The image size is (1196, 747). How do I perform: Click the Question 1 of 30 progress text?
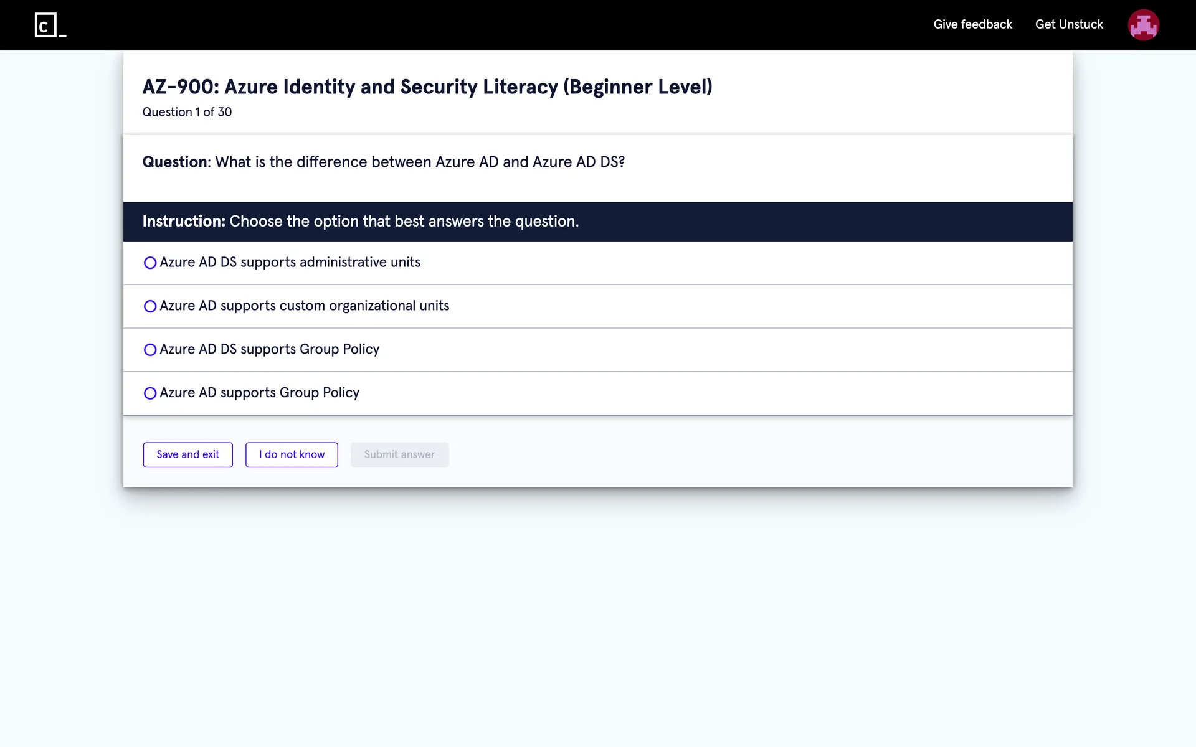[x=187, y=112]
